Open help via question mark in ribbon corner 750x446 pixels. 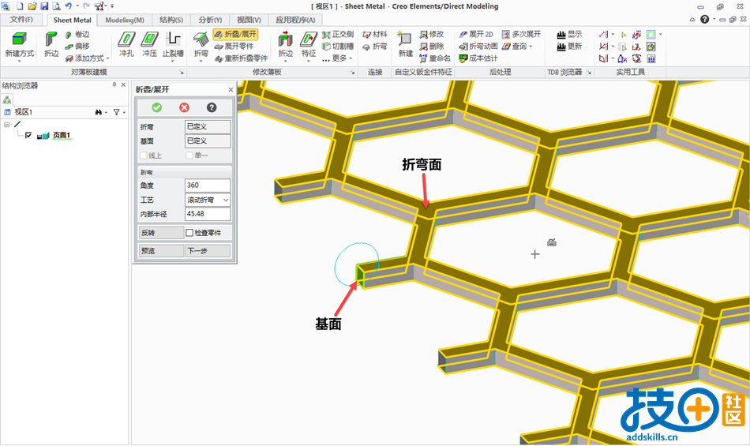704,19
